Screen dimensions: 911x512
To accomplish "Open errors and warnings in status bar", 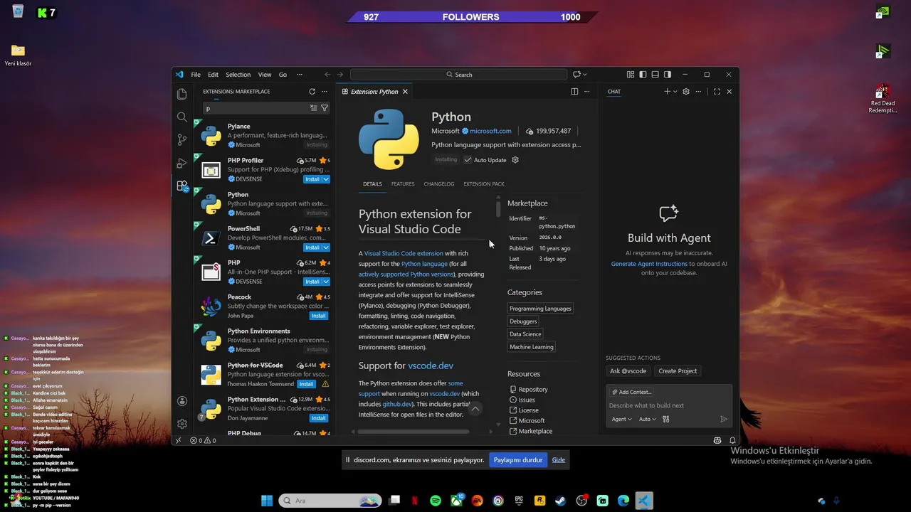I will coord(203,440).
